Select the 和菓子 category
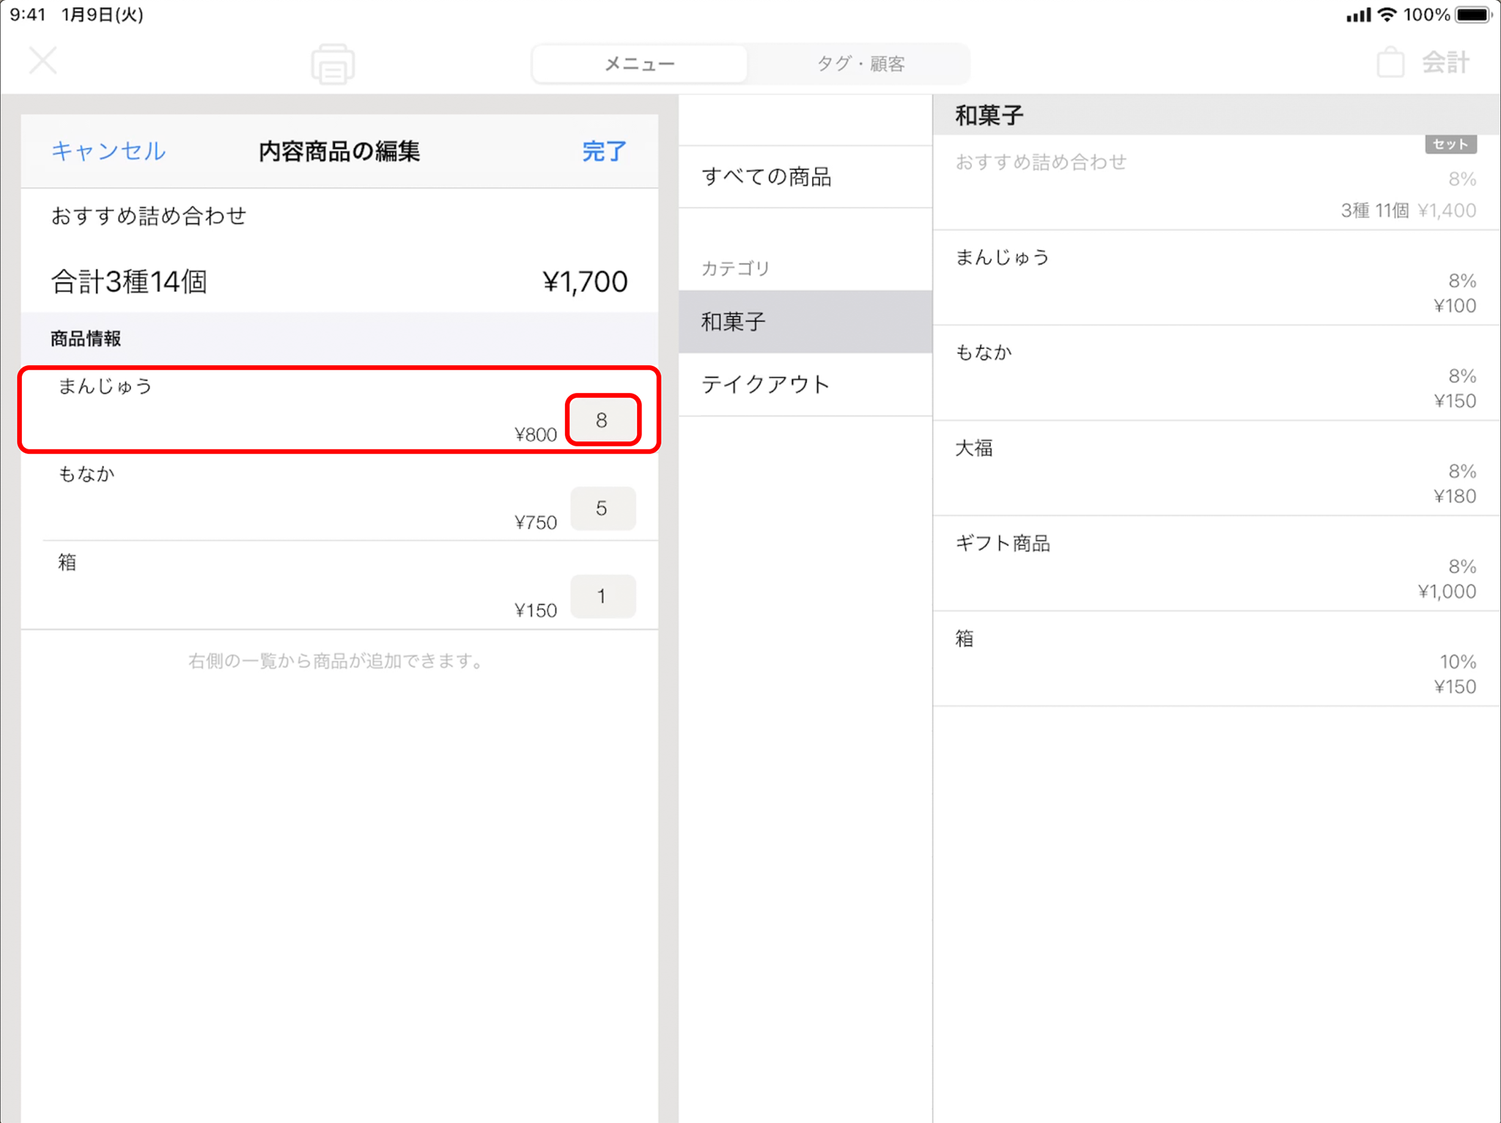Image resolution: width=1501 pixels, height=1123 pixels. click(x=805, y=322)
